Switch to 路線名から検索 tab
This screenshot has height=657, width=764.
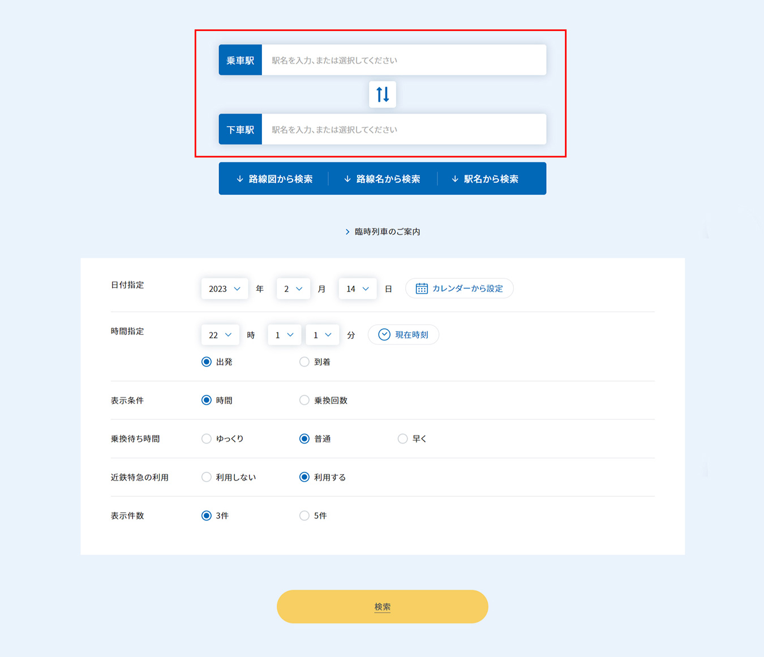382,179
